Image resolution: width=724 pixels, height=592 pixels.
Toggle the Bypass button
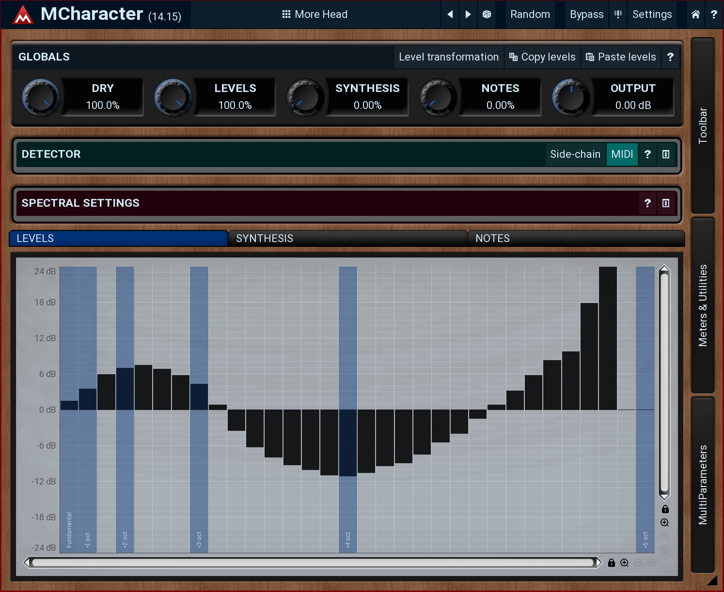[586, 15]
